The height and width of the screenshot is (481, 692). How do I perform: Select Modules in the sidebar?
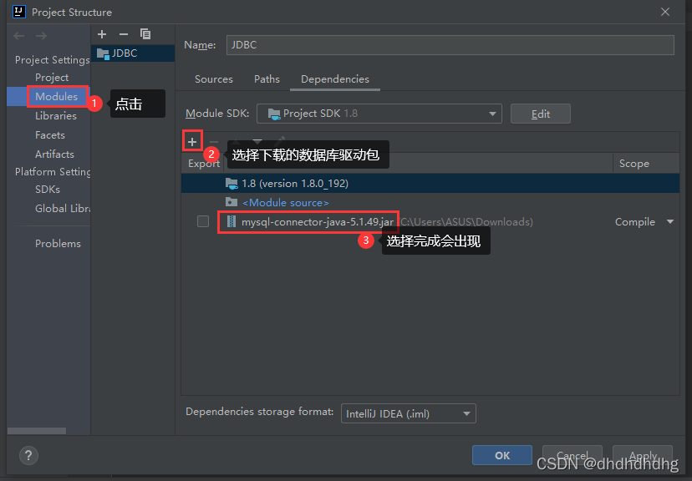coord(57,97)
